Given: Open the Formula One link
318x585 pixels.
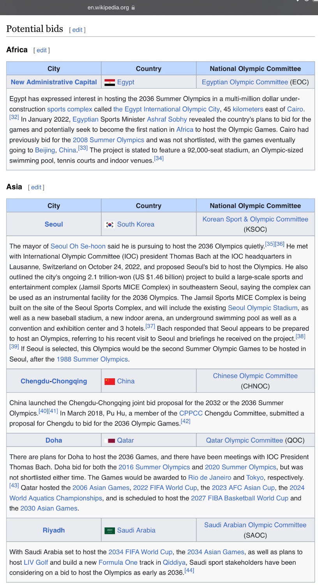Looking at the screenshot, I should 118,562.
